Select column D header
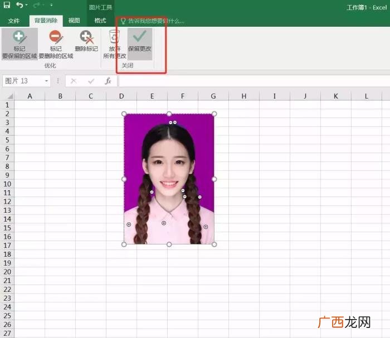 [121, 96]
